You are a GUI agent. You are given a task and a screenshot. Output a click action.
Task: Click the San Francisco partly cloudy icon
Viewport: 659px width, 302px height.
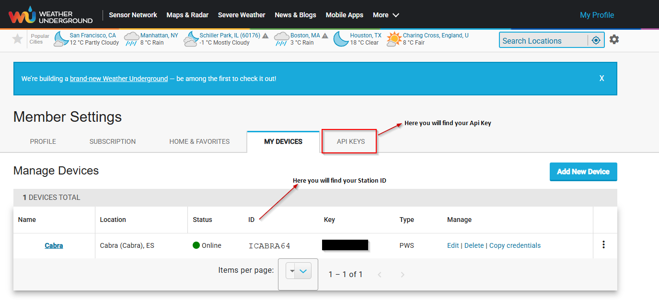61,39
